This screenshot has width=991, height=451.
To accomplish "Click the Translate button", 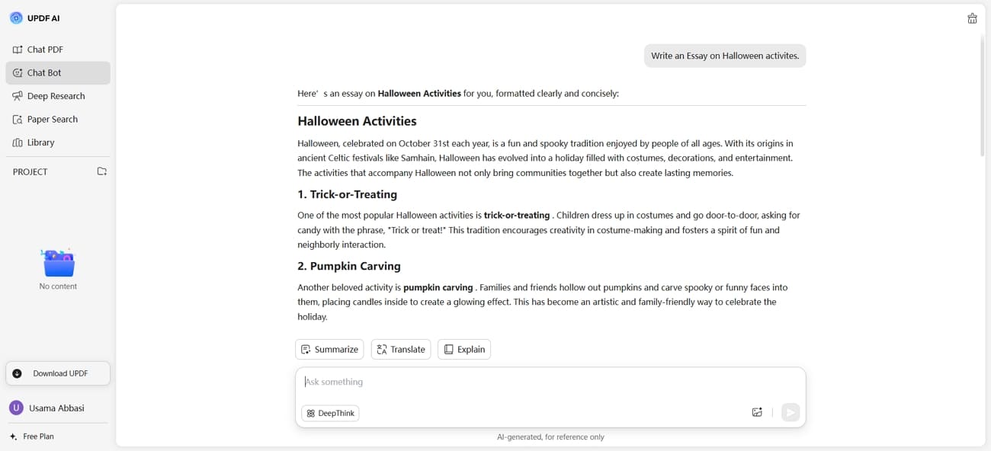I will [x=401, y=350].
